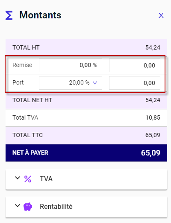
Task: Close the Montants panel with the X
Action: [161, 15]
